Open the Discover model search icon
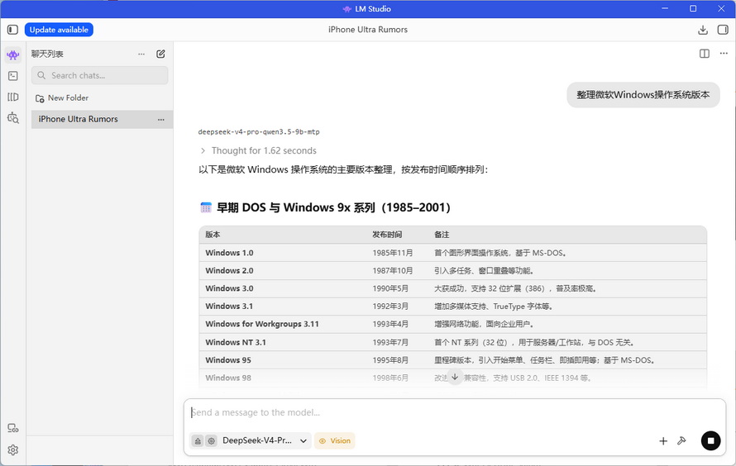This screenshot has height=466, width=736. [13, 117]
